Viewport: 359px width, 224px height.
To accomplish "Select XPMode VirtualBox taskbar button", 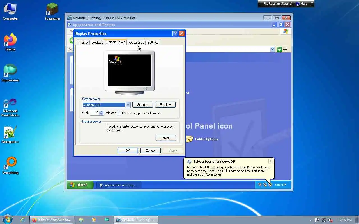I will (136, 220).
